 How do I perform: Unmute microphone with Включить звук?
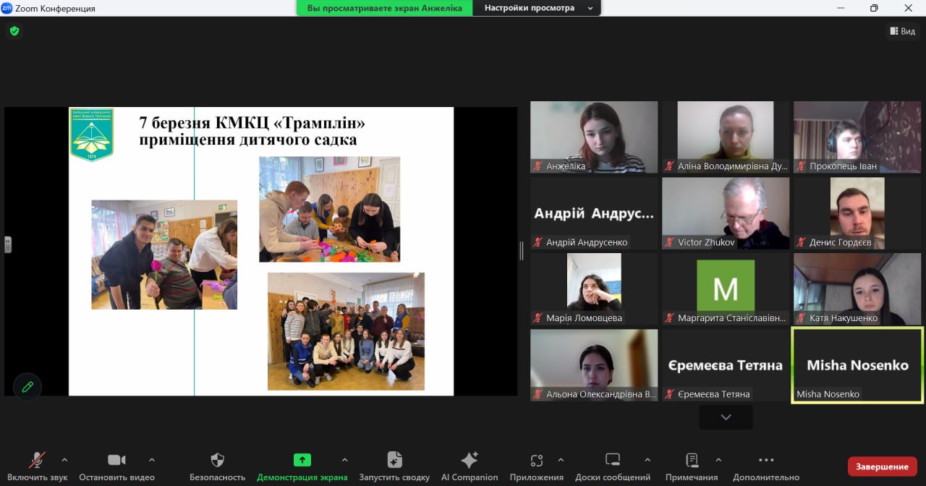pos(37,466)
